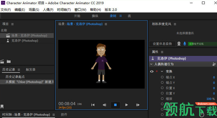Click the 位置 Y value 0
Screen dimensions: 217x118
pos(214,94)
